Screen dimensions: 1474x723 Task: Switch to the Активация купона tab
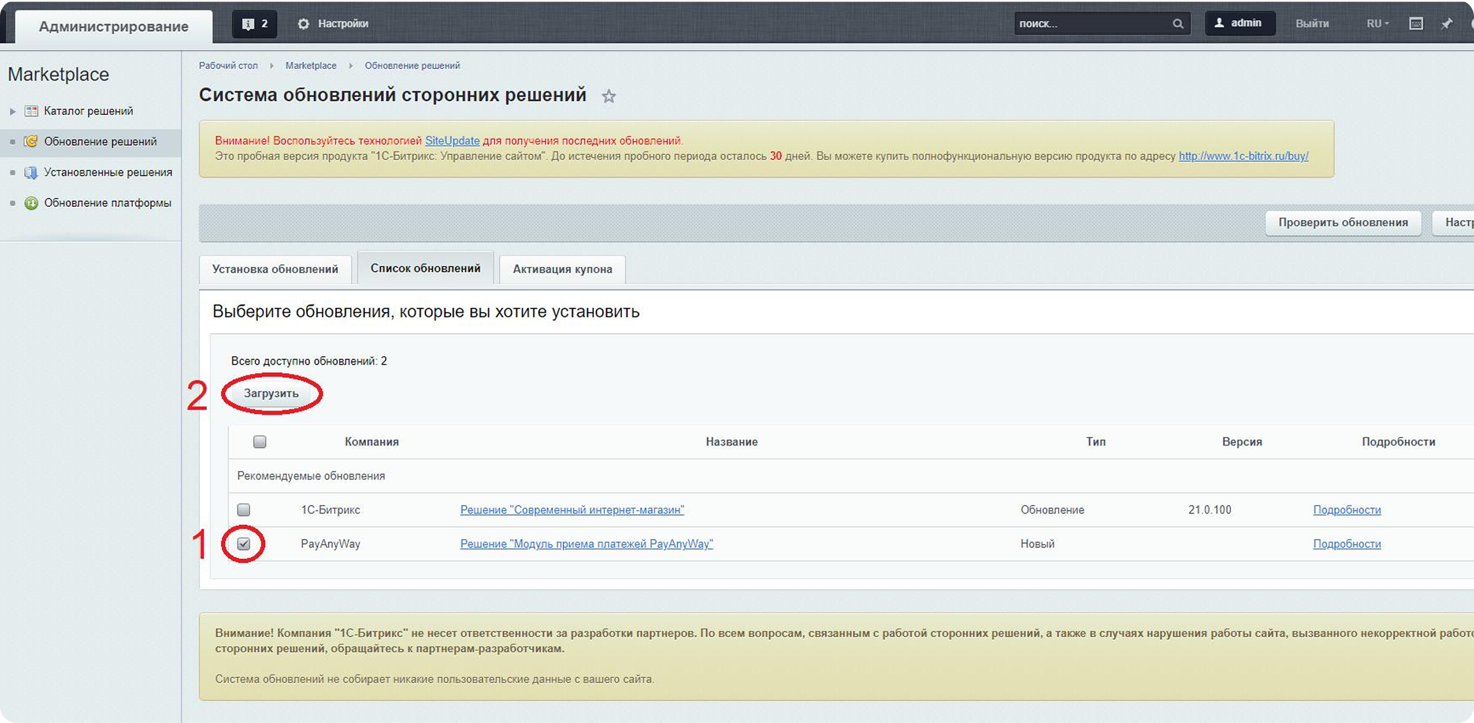[562, 269]
